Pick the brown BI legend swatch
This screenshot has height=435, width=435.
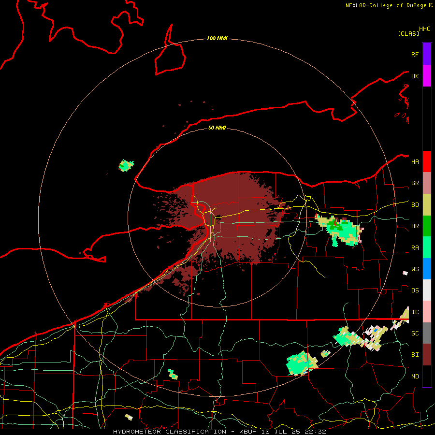(427, 355)
